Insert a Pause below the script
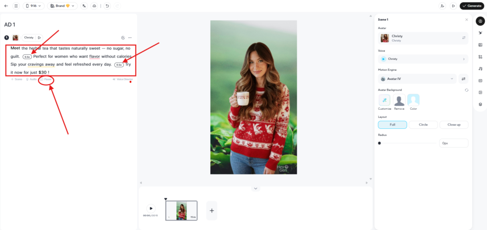The image size is (487, 230). tap(46, 79)
